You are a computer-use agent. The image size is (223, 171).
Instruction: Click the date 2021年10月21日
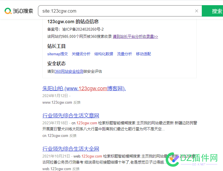click(56, 156)
